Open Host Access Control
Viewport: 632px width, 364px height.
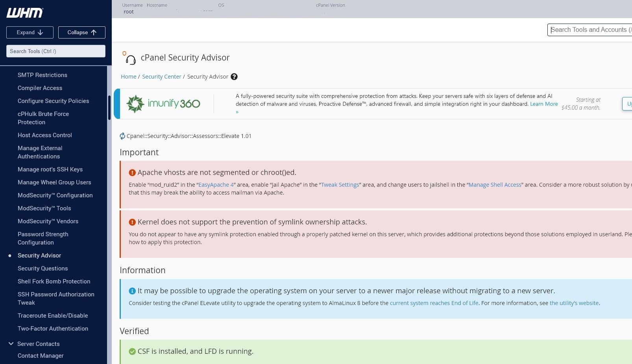pos(45,135)
